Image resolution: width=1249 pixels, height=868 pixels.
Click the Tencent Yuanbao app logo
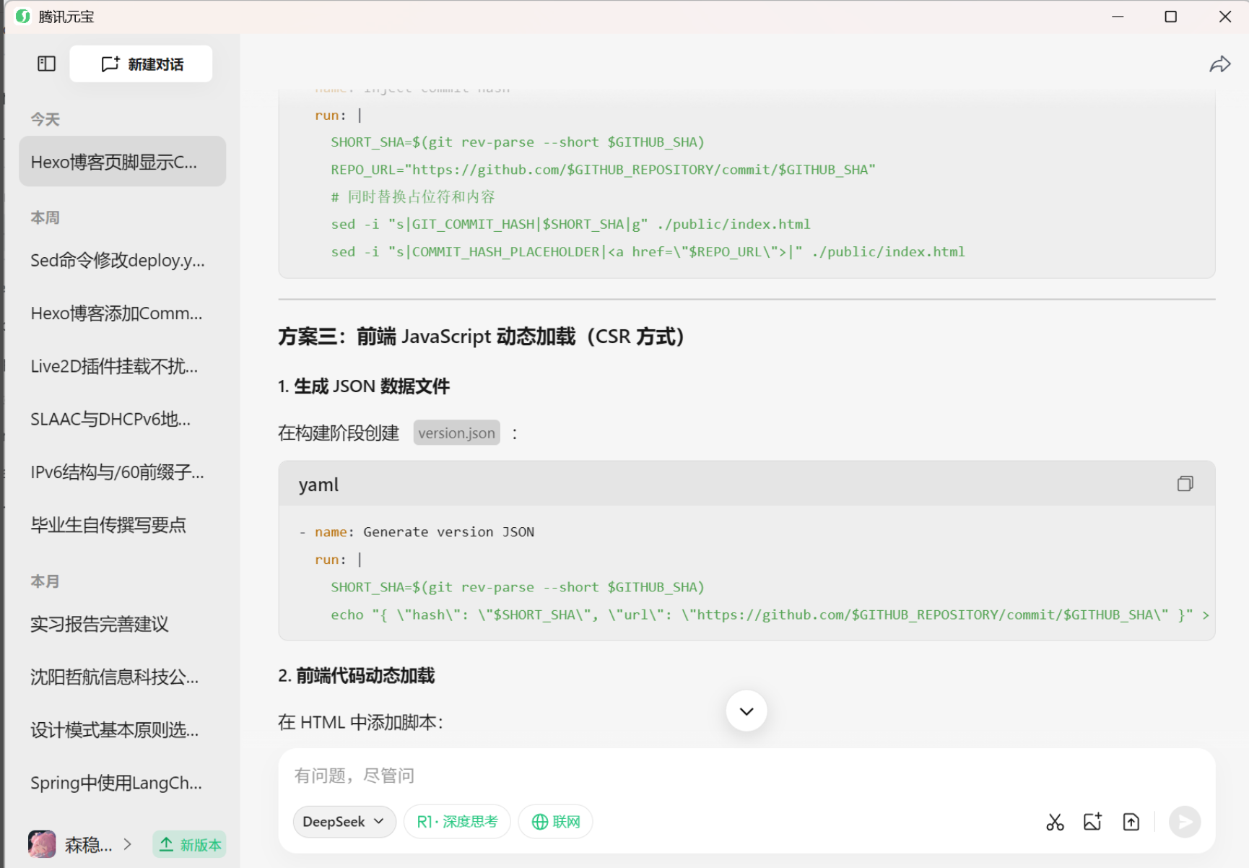coord(23,17)
